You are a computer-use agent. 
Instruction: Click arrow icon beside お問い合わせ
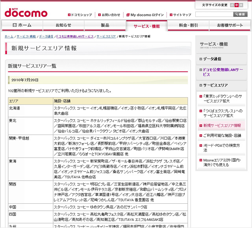pyautogui.click(x=100, y=15)
